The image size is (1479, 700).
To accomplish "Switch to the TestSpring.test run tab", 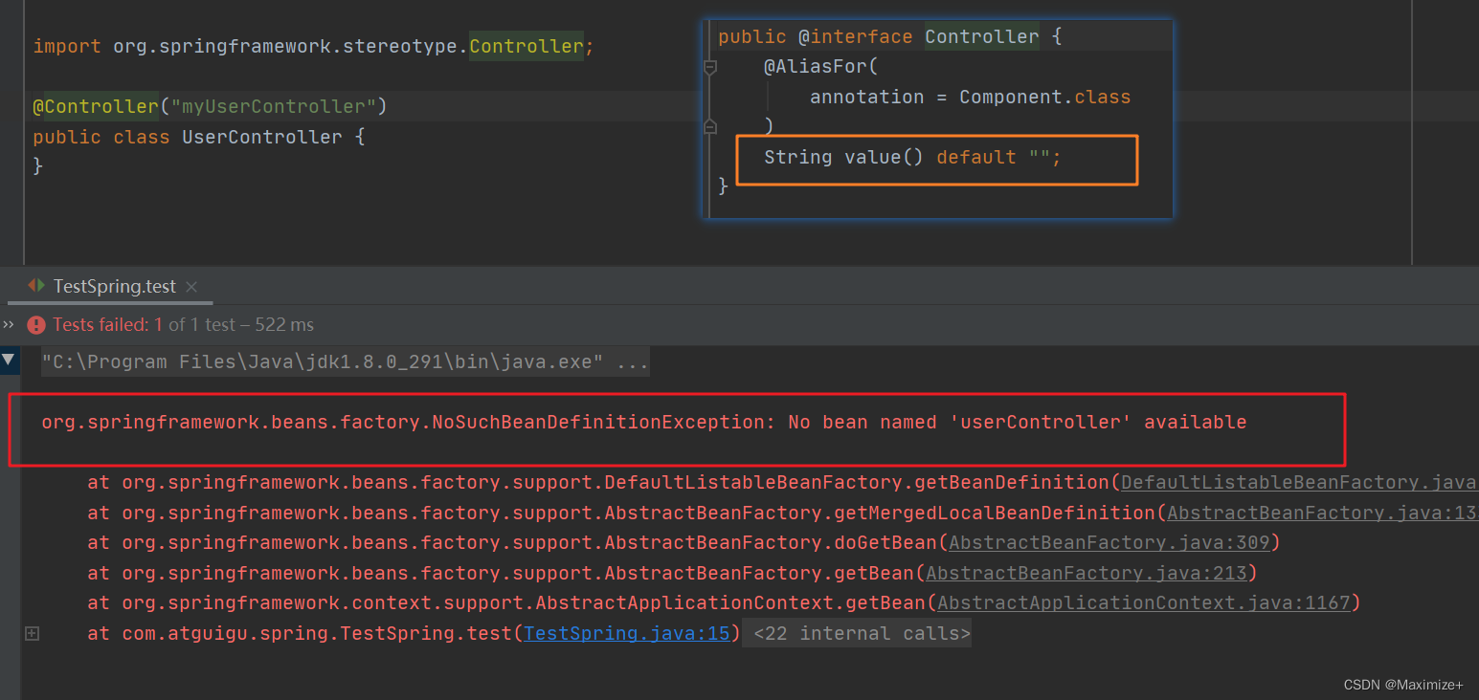I will click(x=113, y=286).
